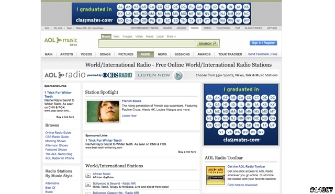Select NY in the sidebar classmates ad
Screen dimensions: 335x194
click(x=249, y=118)
